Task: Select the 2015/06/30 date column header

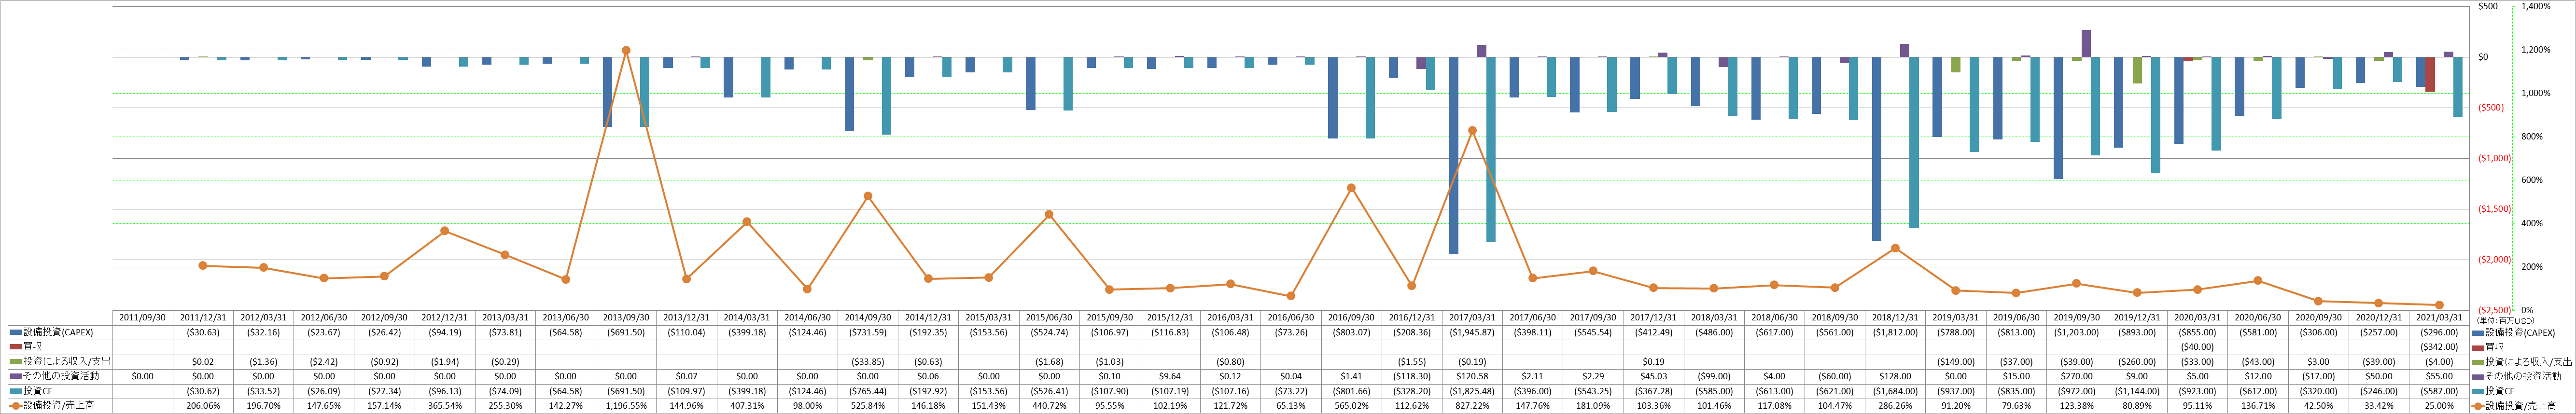Action: 1049,317
